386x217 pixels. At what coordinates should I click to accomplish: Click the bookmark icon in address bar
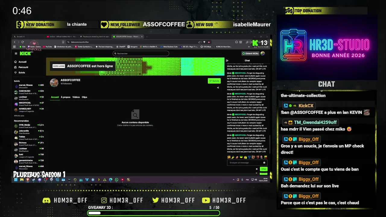pyautogui.click(x=63, y=42)
